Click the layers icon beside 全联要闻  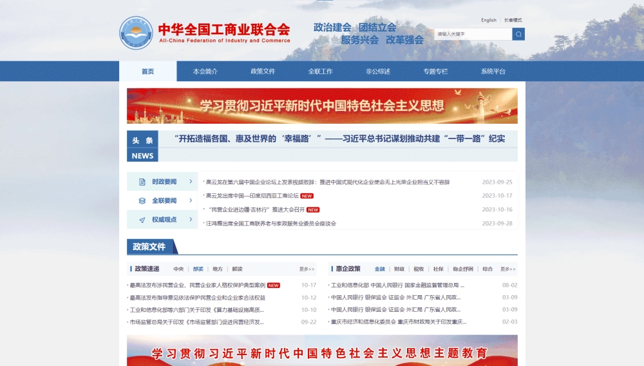click(142, 201)
